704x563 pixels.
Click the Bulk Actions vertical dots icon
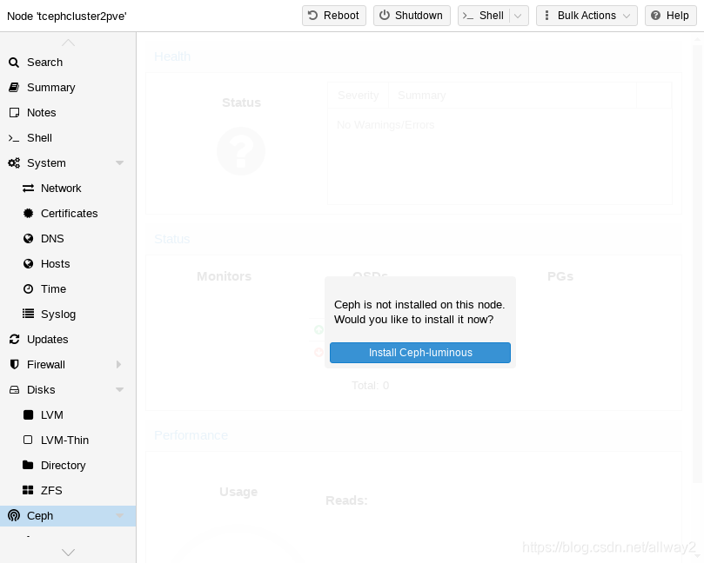pyautogui.click(x=546, y=16)
